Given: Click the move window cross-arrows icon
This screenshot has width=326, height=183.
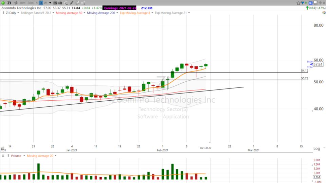Looking at the screenshot, I should tap(320, 3).
